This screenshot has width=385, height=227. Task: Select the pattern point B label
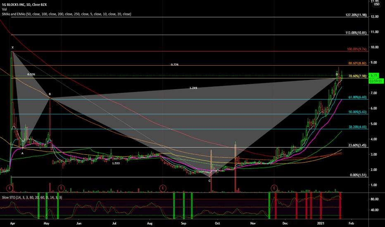[x=50, y=94]
